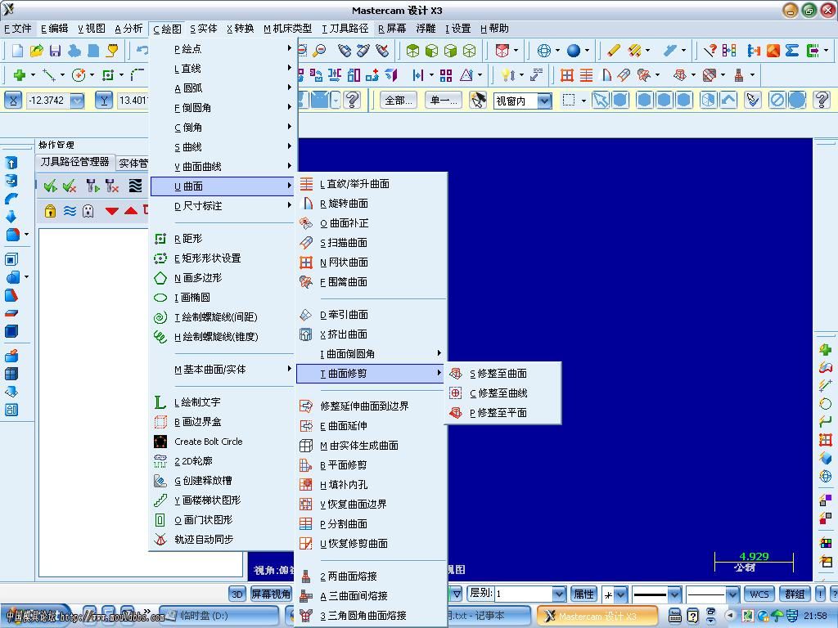The image size is (838, 628).
Task: Select S 扫描曲面 menu item
Action: (x=371, y=242)
